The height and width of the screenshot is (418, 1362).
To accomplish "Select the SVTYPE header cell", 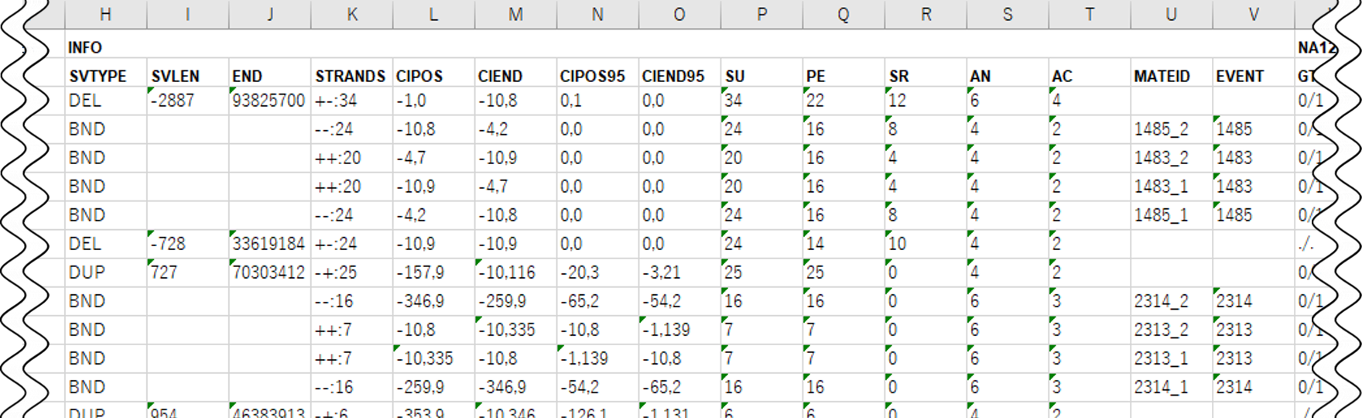I will (x=98, y=76).
